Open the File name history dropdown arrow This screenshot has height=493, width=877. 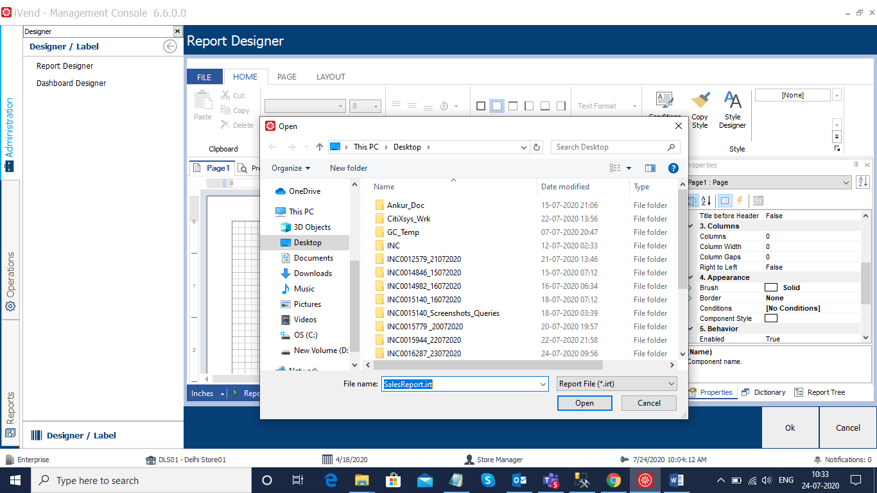(543, 384)
